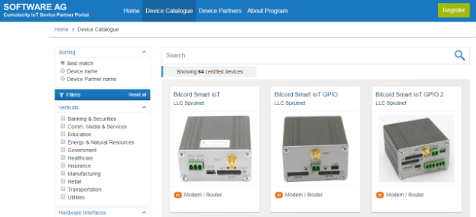Open the Device Catalogue nav tab
The height and width of the screenshot is (217, 476).
[x=169, y=11]
